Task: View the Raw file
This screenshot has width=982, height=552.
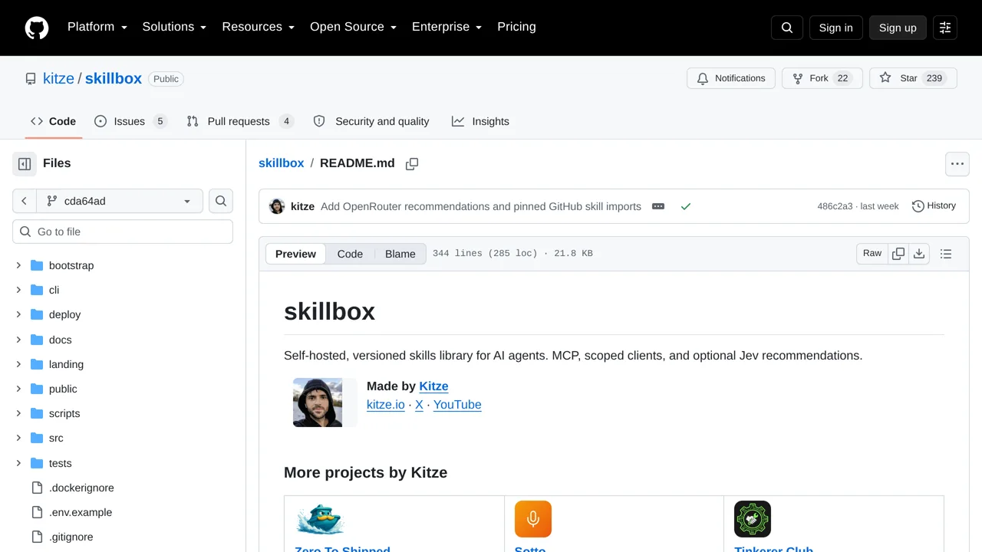Action: (x=872, y=254)
